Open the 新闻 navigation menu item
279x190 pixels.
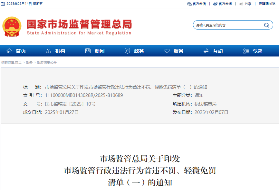click(x=100, y=51)
